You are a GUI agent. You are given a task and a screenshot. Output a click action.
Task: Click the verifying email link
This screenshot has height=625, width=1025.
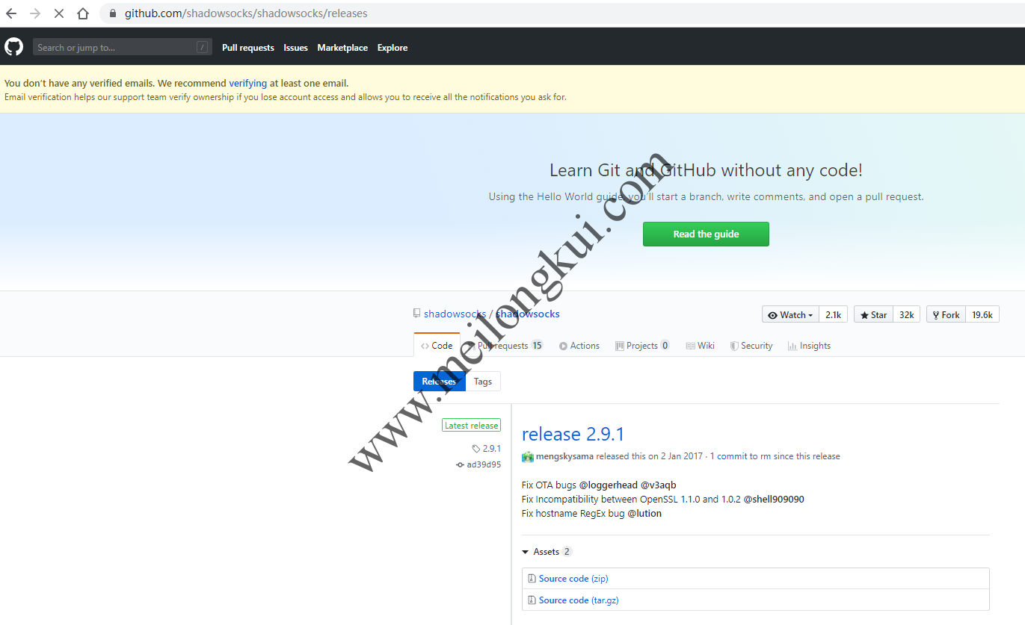247,84
